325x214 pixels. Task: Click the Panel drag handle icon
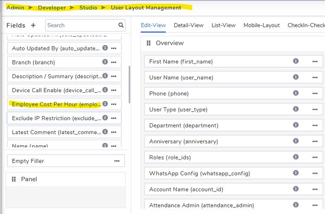click(14, 179)
